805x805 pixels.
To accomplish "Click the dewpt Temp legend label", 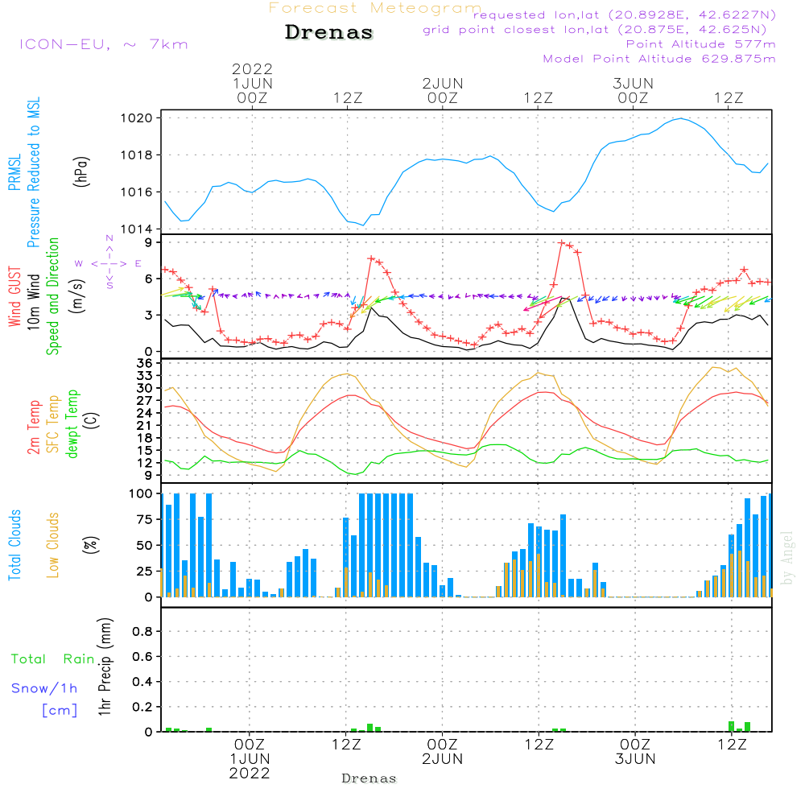I will point(73,423).
